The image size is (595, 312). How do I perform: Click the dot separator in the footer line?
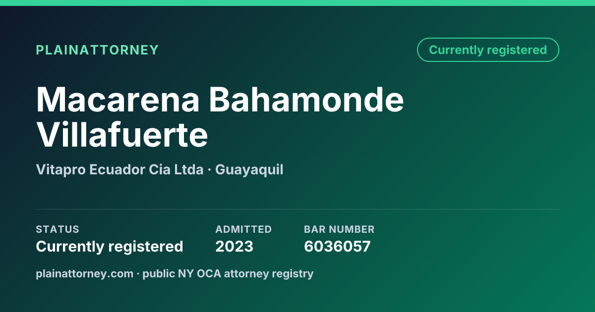(138, 274)
